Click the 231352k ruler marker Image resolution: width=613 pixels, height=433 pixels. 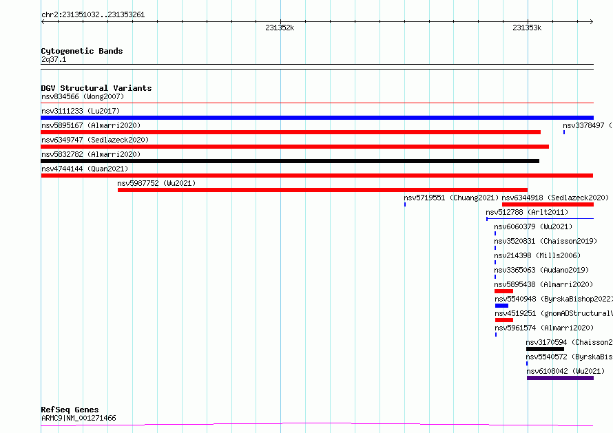[280, 28]
